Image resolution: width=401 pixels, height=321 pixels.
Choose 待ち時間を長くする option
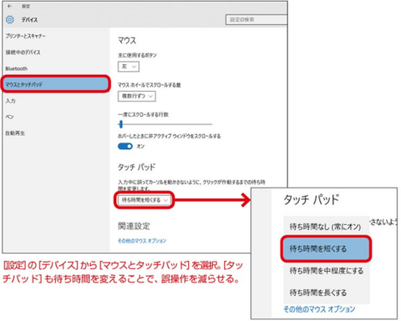(x=327, y=293)
